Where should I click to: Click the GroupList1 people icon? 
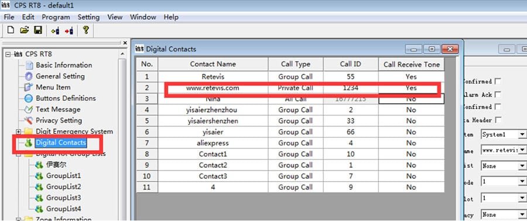point(39,176)
